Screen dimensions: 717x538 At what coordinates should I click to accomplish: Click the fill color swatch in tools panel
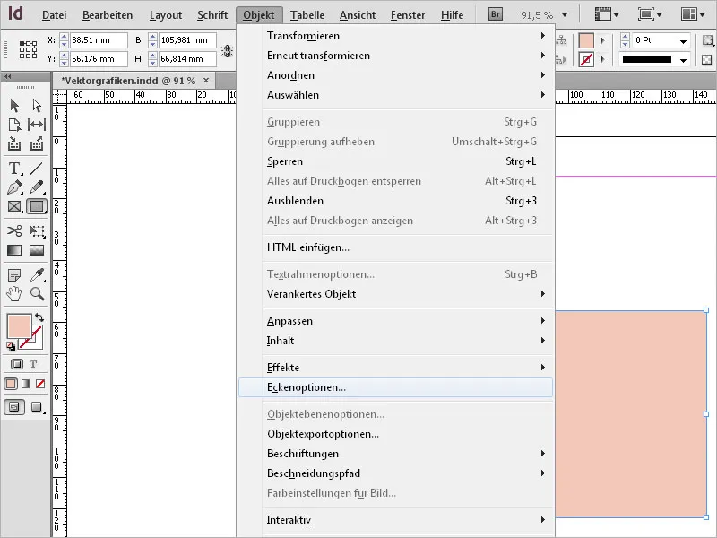click(x=19, y=325)
